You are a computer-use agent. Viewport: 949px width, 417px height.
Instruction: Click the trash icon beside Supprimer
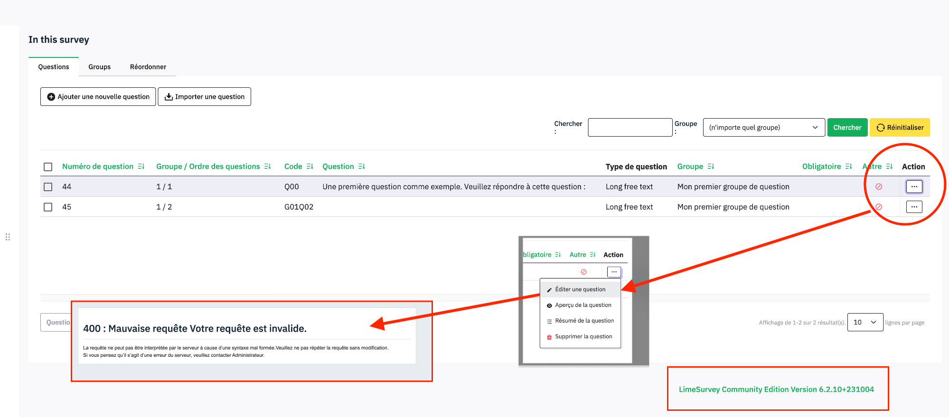pyautogui.click(x=549, y=337)
